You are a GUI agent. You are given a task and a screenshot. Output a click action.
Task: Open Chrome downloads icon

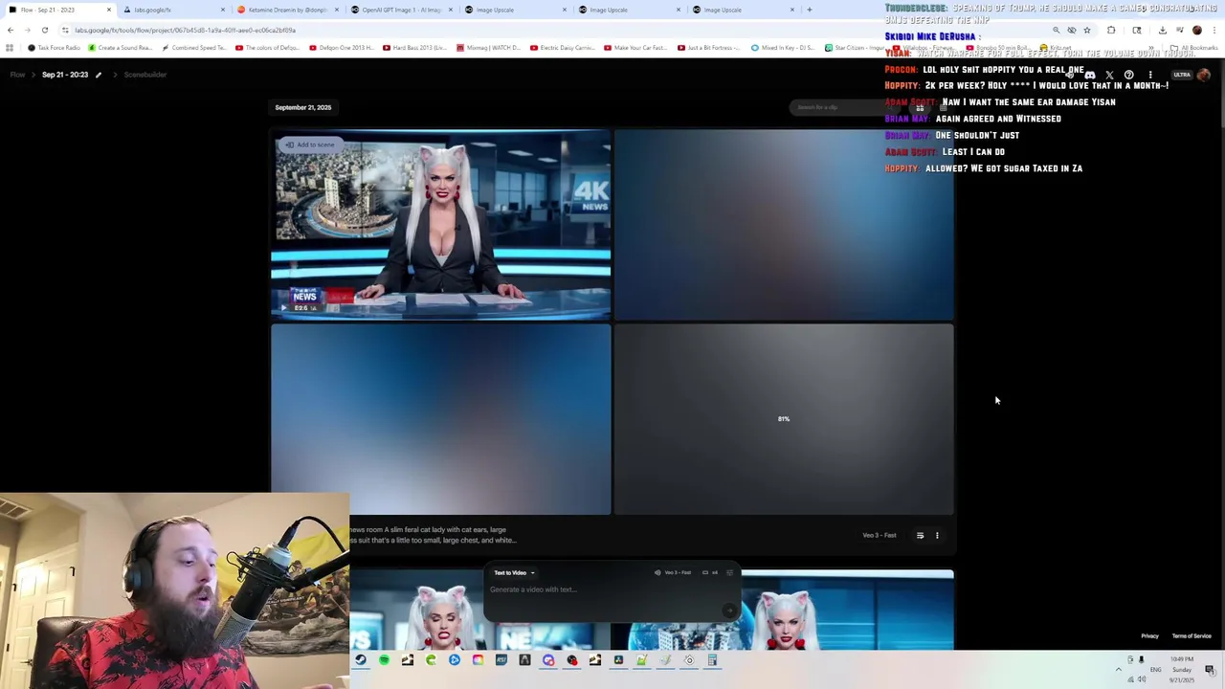(1163, 30)
